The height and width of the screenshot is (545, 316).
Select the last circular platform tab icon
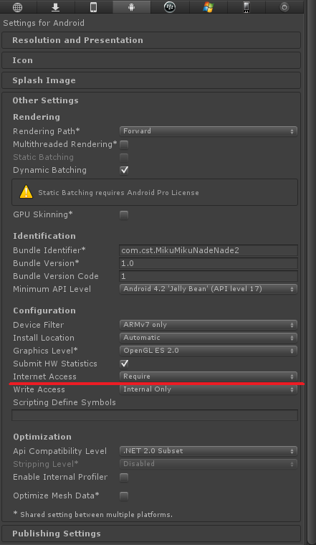coord(284,7)
